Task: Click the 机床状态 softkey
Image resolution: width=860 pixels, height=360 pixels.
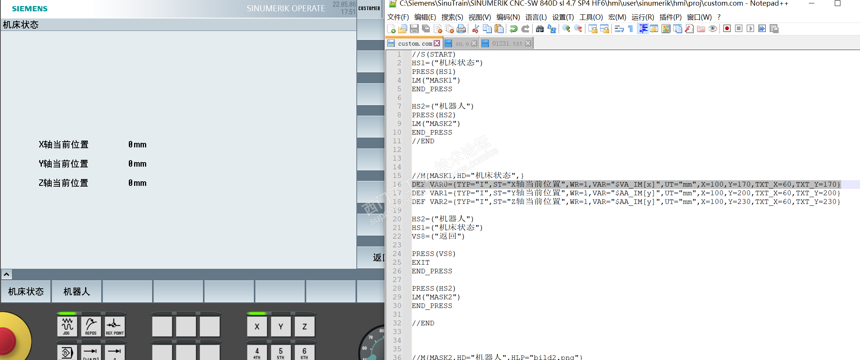Action: pos(26,291)
